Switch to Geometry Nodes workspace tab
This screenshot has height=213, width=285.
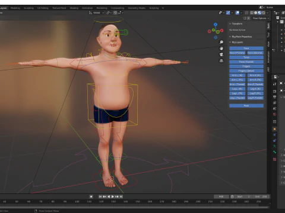click(137, 8)
